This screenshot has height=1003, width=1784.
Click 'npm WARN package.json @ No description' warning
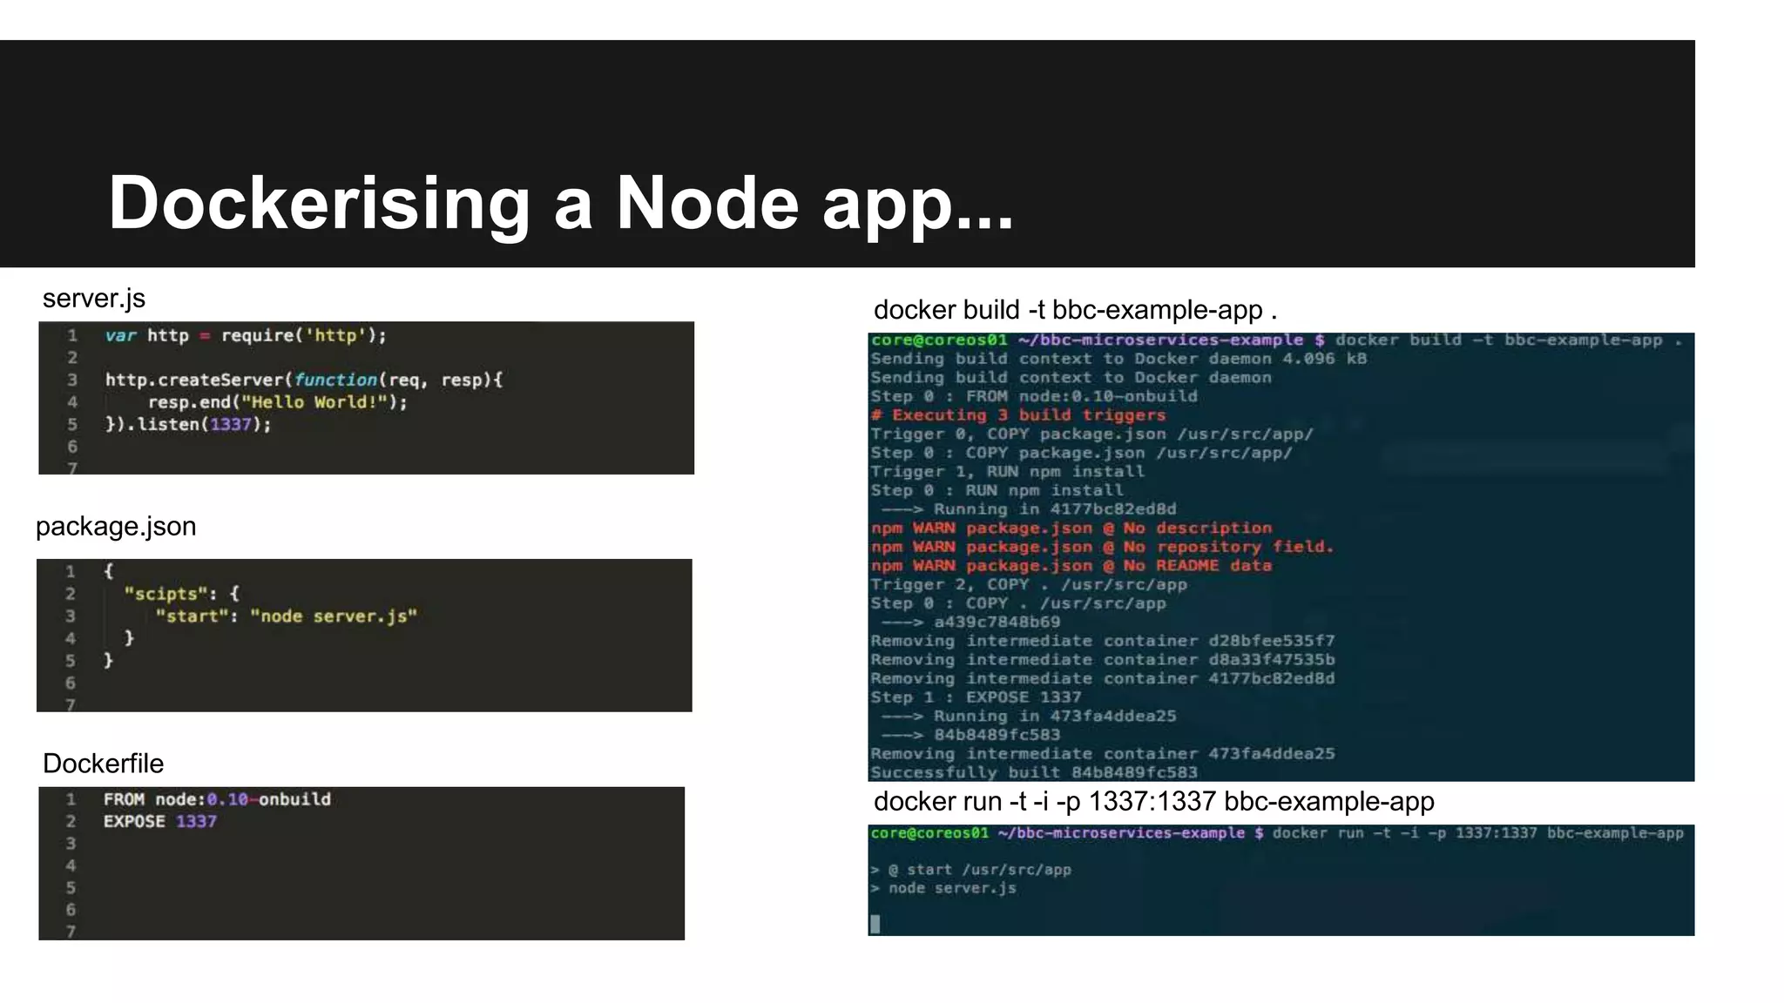click(1071, 528)
